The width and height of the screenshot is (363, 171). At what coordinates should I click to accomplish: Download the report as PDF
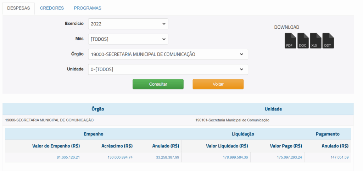coord(290,41)
